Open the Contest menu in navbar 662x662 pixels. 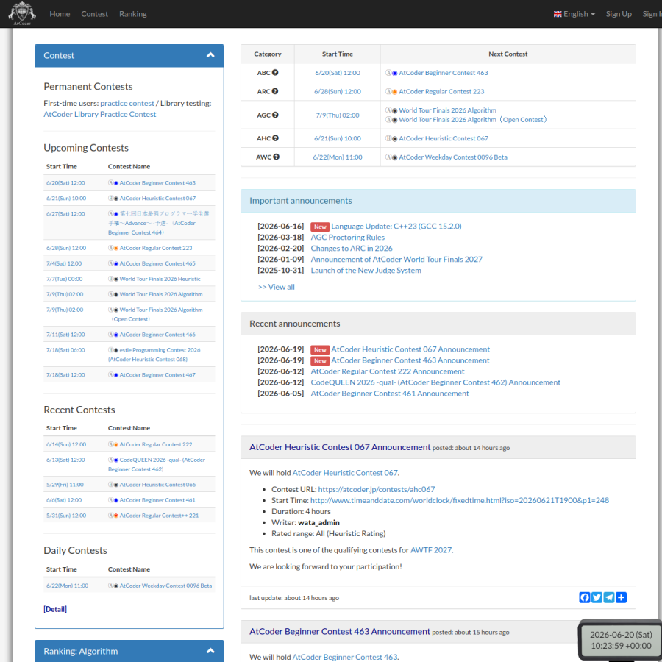coord(95,14)
